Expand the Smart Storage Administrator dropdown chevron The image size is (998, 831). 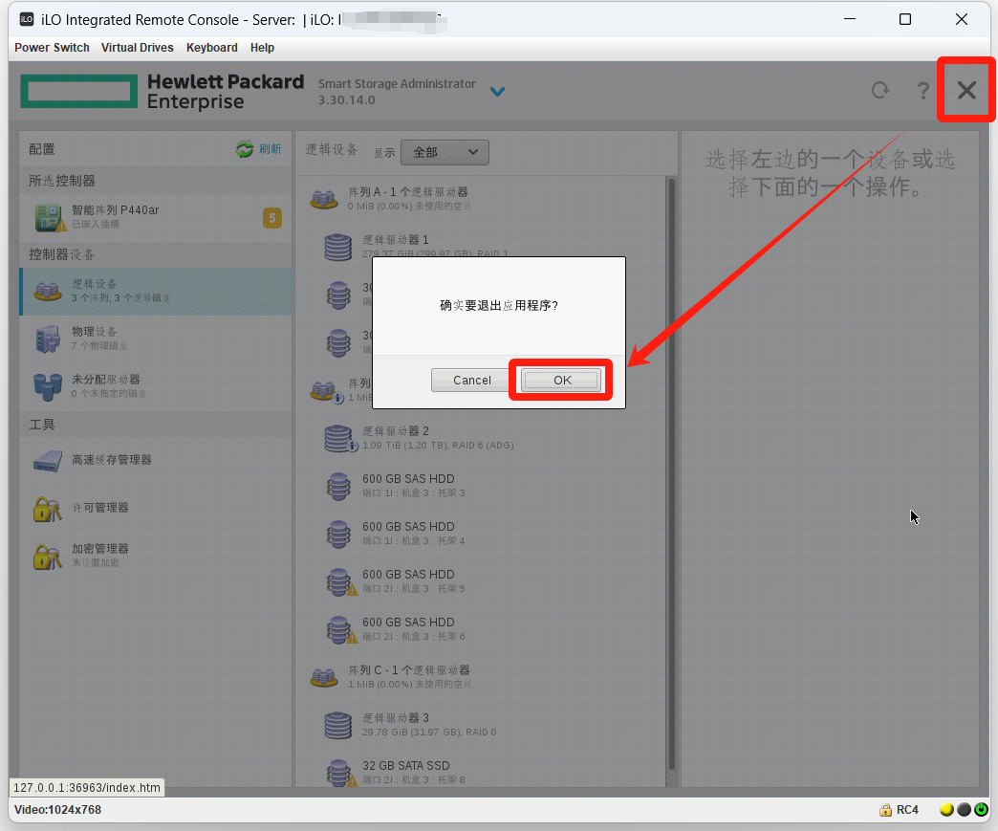497,92
